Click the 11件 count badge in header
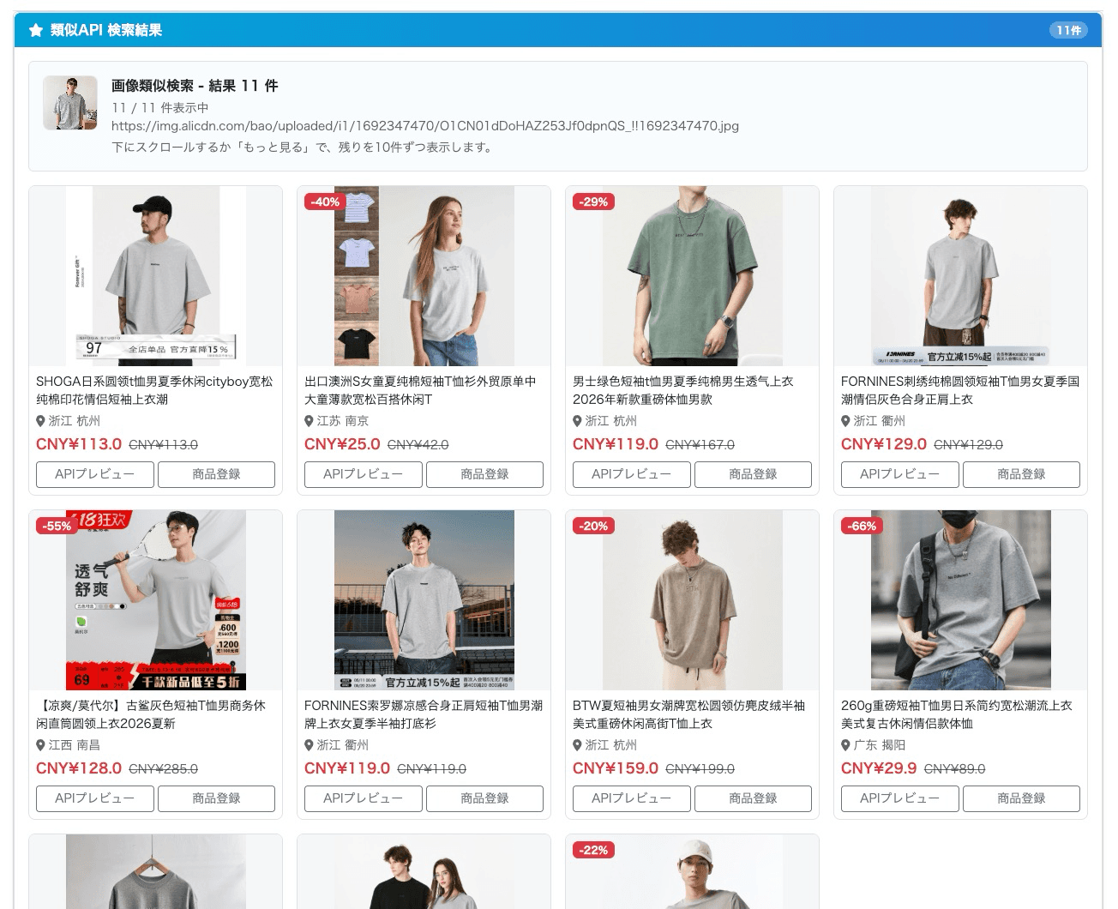The image size is (1118, 909). pyautogui.click(x=1068, y=30)
